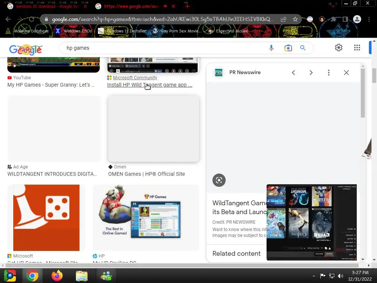This screenshot has height=283, width=377.
Task: Reload the page with the refresh icon
Action: tap(32, 19)
